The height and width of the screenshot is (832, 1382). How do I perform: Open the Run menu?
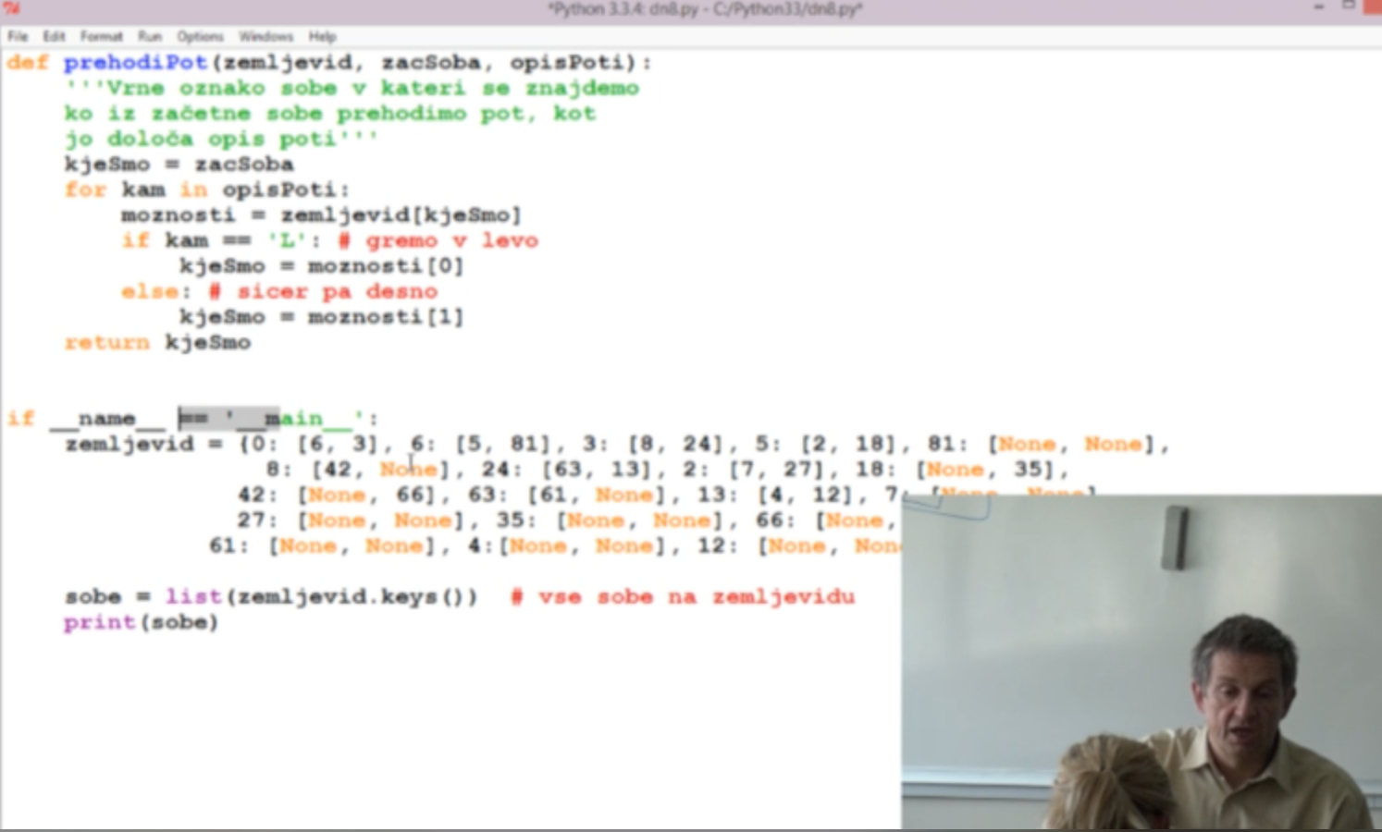pos(150,37)
